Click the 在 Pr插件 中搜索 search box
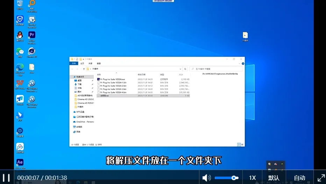Screen dimensions: 326x184 (x=216, y=69)
